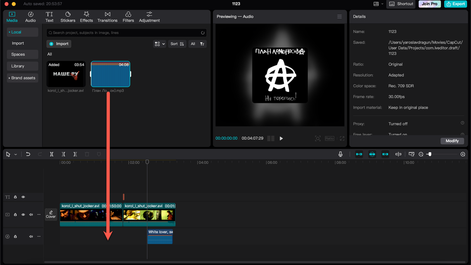Mute the audio track
Viewport: 471px width, 265px height.
click(x=31, y=237)
